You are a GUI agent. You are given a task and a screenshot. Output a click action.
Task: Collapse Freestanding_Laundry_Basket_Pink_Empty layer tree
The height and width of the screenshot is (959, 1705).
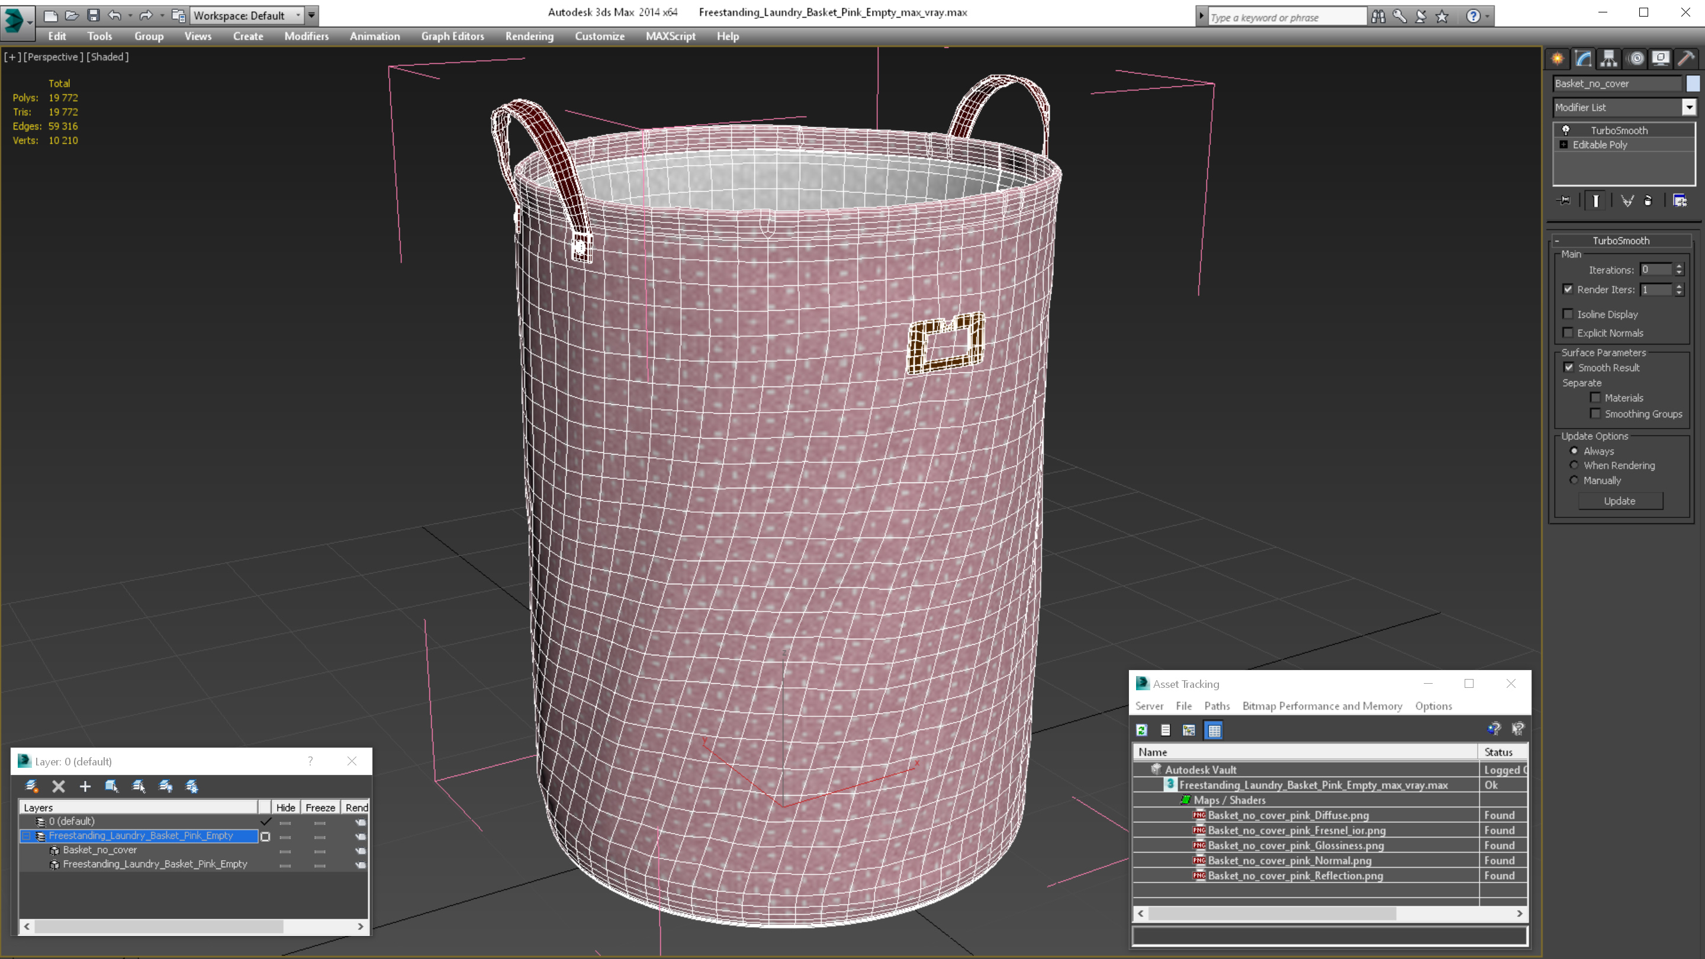(27, 836)
